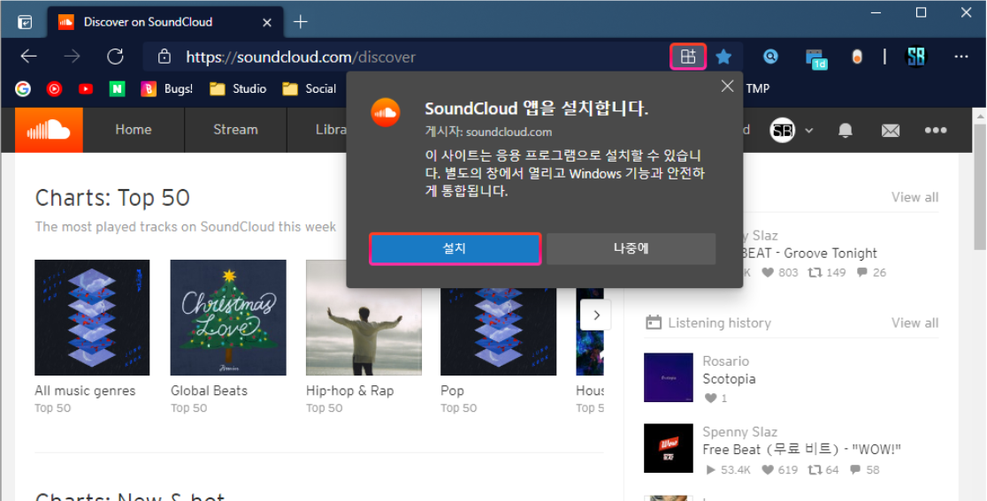The image size is (987, 501).
Task: Click View all beside Listening history
Action: (914, 323)
